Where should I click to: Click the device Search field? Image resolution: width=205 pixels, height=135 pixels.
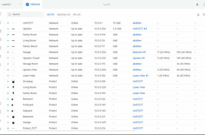(x=26, y=14)
